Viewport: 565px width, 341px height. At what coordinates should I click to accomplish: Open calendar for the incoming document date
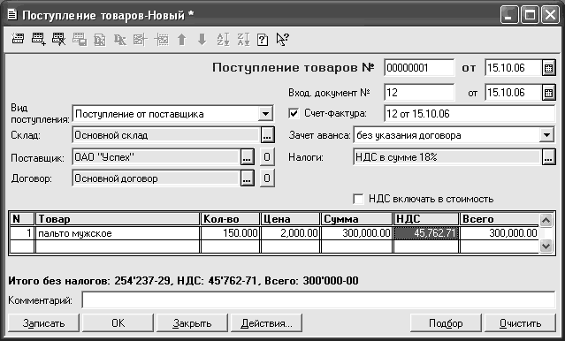coord(548,93)
